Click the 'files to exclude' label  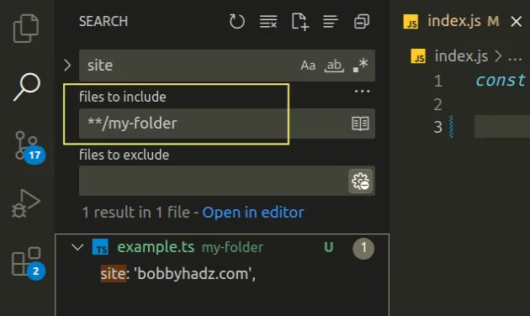click(124, 155)
